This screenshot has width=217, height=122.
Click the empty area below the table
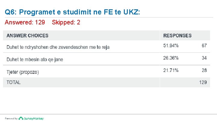[x=108, y=101]
